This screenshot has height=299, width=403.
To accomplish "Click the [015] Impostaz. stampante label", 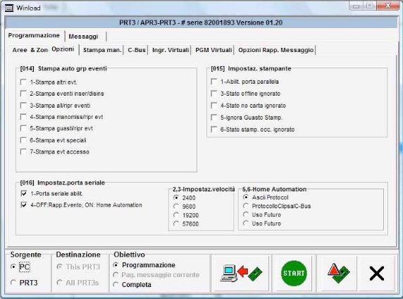I will click(x=251, y=68).
